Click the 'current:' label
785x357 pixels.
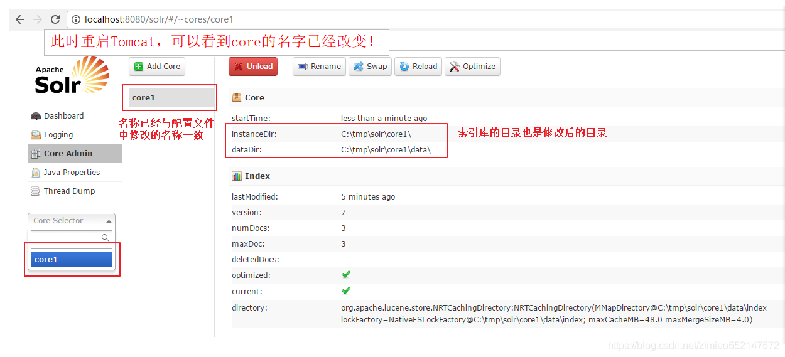247,291
